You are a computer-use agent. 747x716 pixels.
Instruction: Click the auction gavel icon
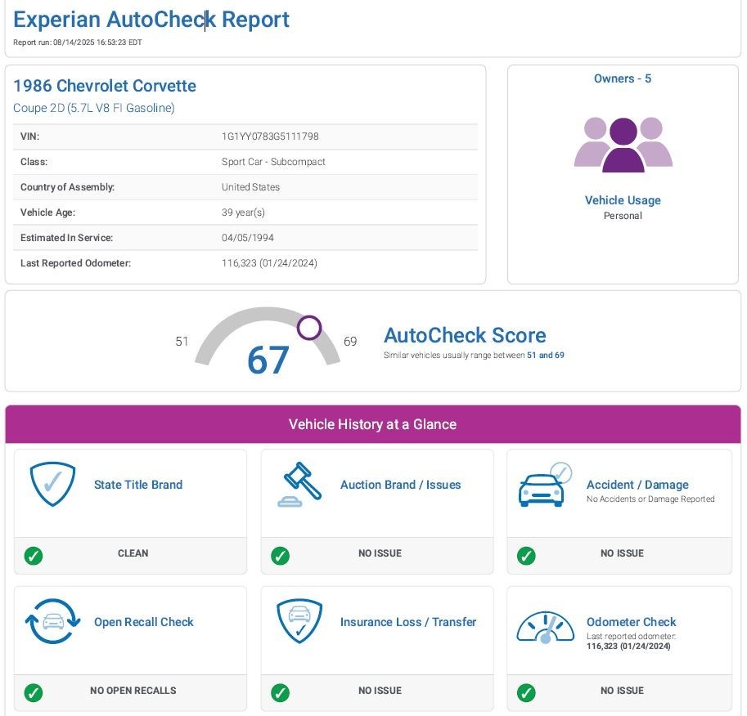[298, 485]
